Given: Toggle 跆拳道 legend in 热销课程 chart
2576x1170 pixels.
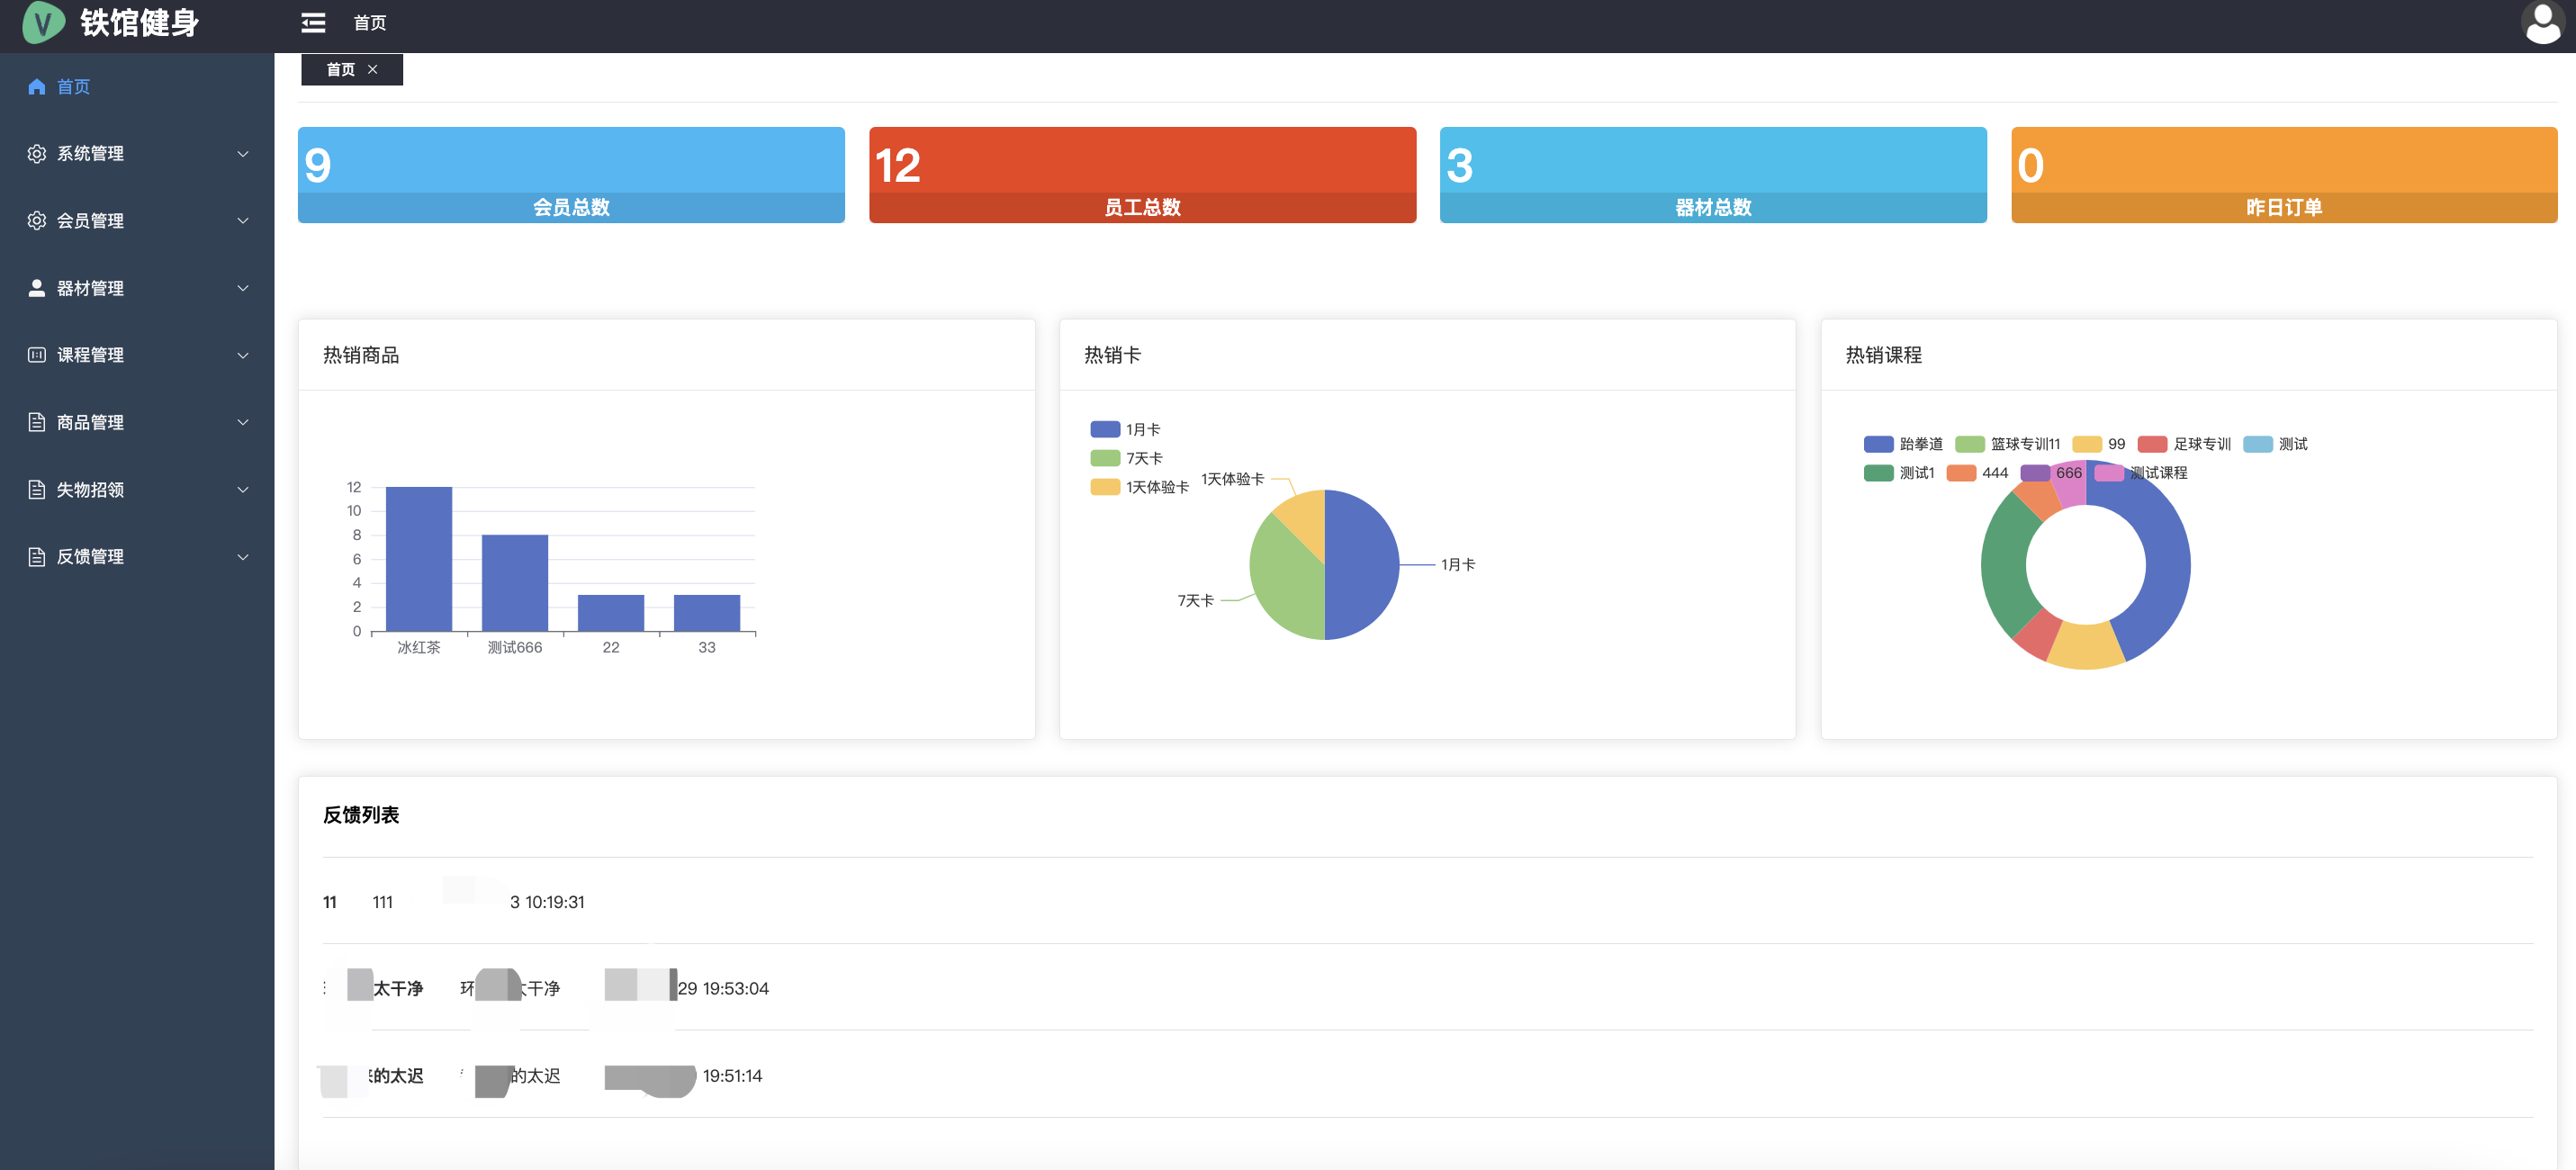Looking at the screenshot, I should click(1878, 444).
